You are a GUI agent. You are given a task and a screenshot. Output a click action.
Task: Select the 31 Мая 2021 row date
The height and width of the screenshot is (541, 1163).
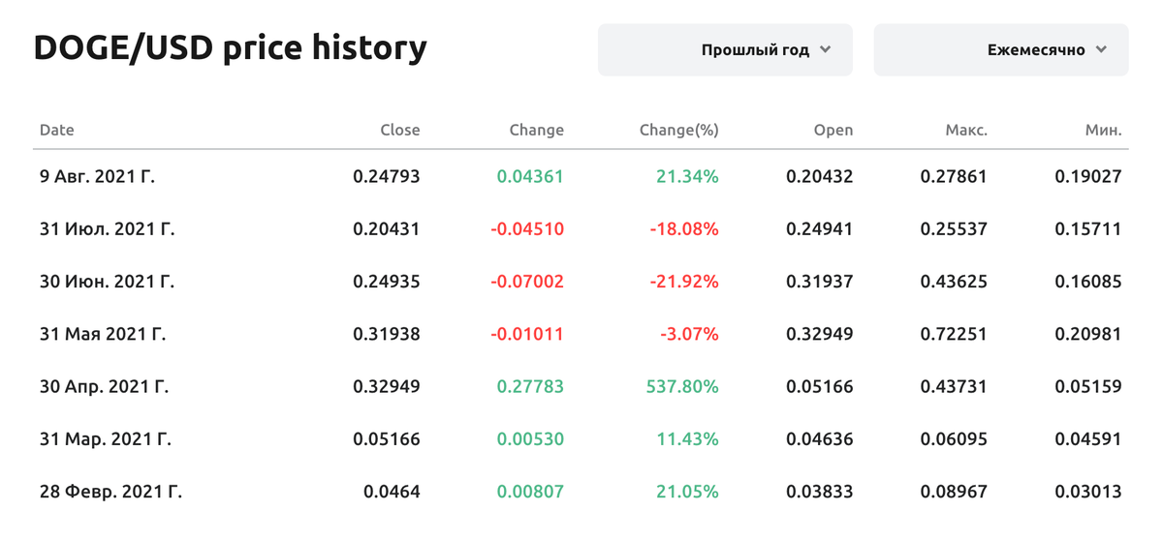[102, 334]
